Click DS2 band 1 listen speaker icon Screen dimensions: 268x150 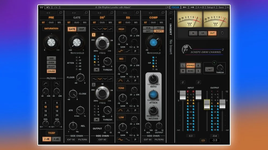(x=96, y=70)
